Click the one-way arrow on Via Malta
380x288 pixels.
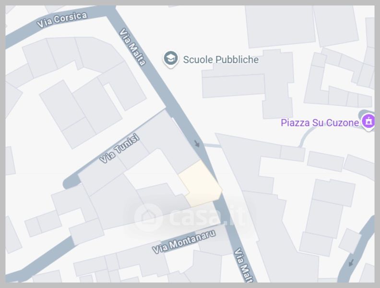click(x=197, y=143)
